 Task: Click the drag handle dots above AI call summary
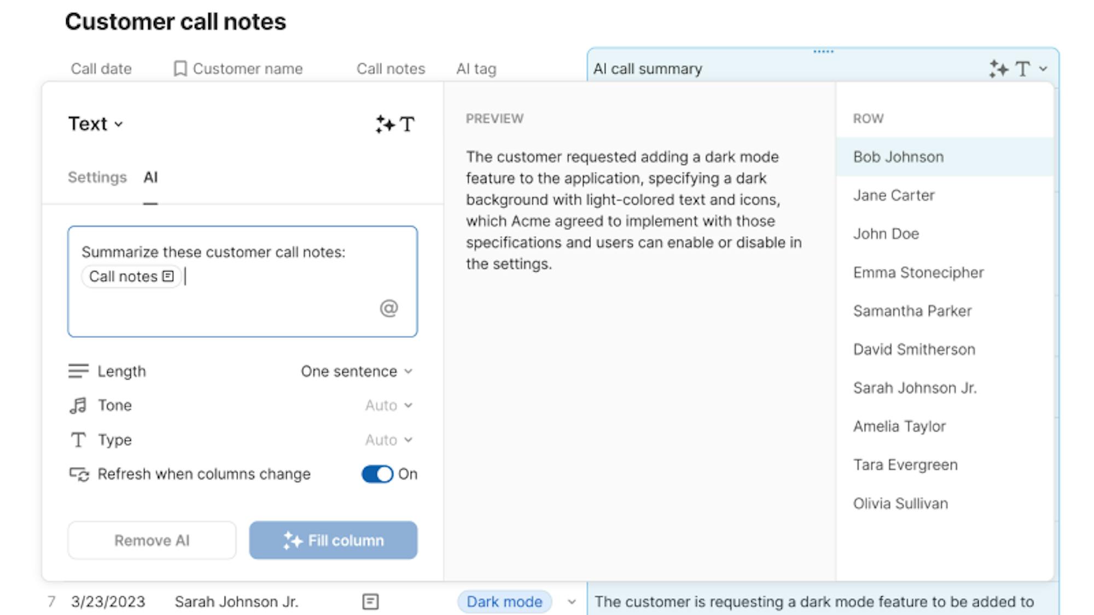coord(823,52)
